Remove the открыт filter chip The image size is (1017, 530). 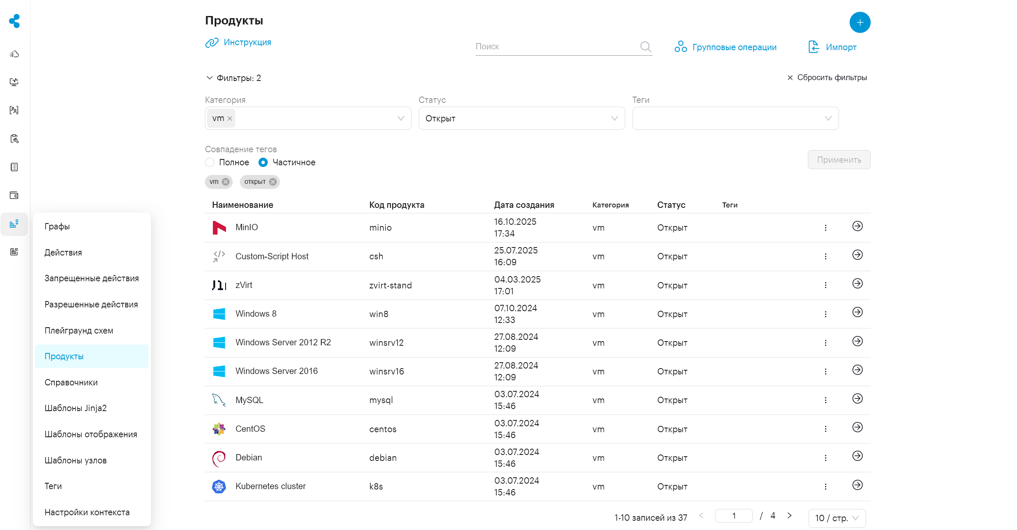pyautogui.click(x=273, y=182)
